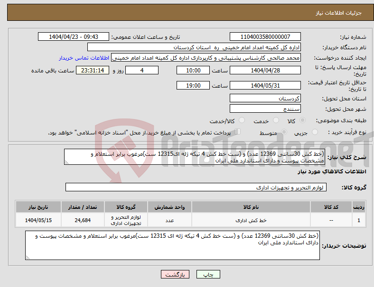The image size is (374, 287).
Task: Click the delivery province کردستان field
Action: (265, 98)
